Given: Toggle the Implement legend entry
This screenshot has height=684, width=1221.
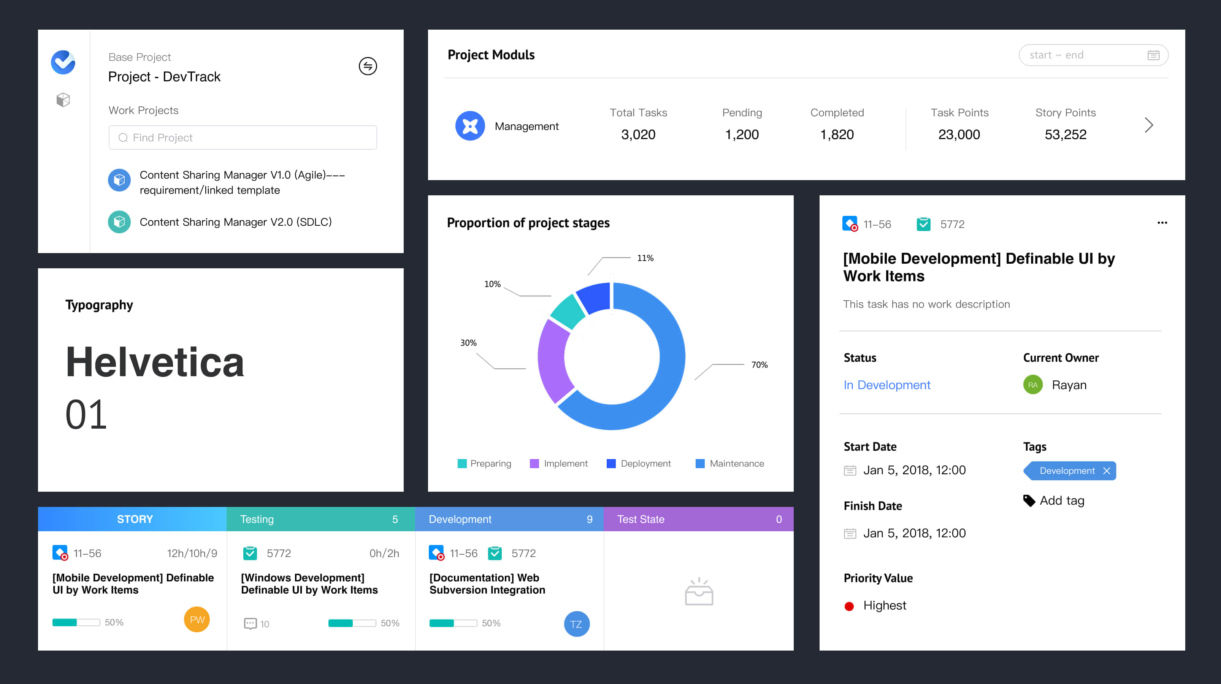Looking at the screenshot, I should coord(559,463).
